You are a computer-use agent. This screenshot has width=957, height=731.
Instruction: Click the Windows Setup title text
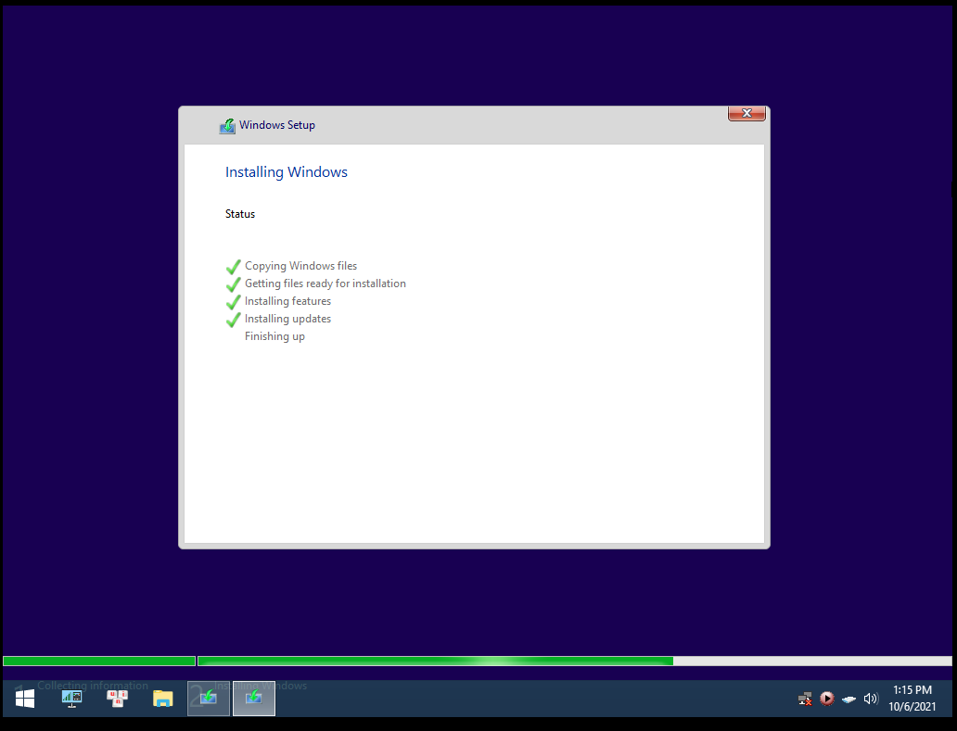[277, 125]
